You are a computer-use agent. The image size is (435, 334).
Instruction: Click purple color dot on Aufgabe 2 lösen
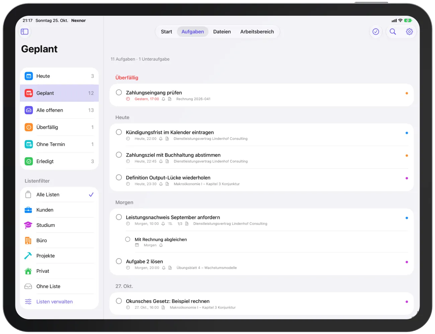pyautogui.click(x=407, y=262)
